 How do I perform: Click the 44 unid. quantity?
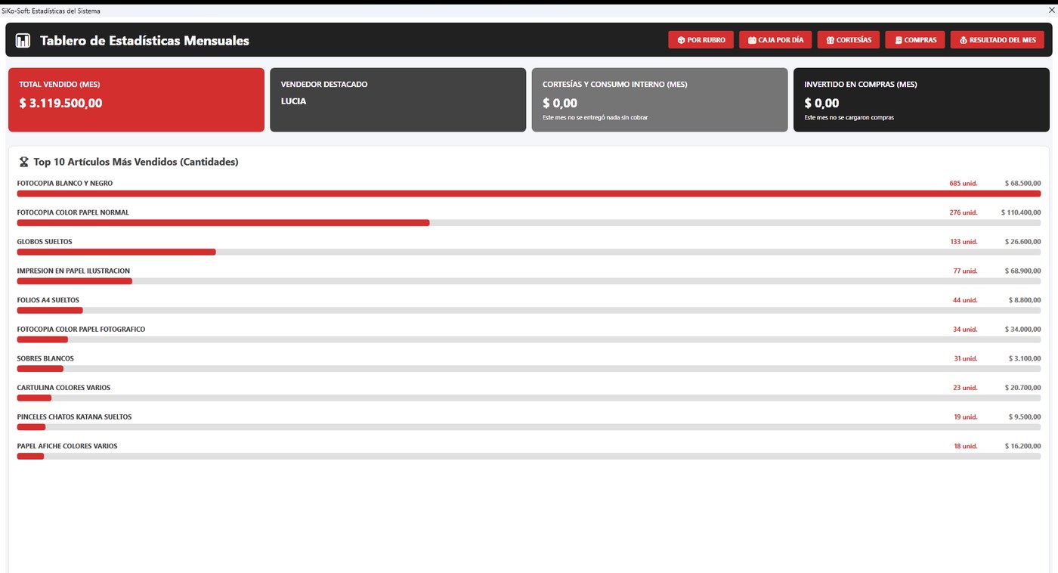(x=965, y=300)
